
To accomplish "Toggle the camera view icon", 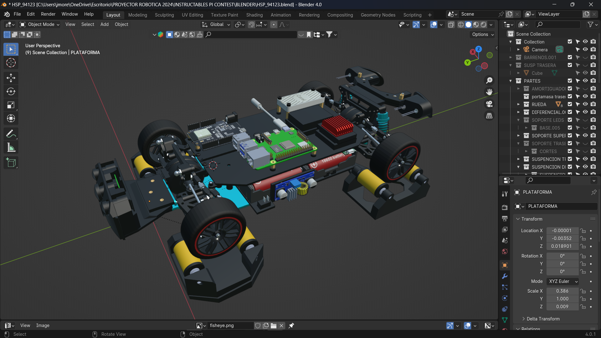I will (x=489, y=104).
